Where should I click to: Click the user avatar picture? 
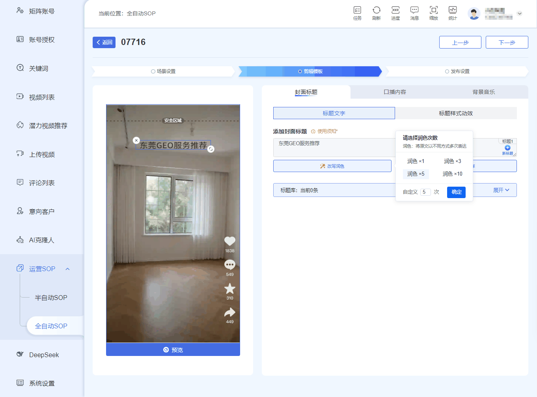[x=474, y=13]
